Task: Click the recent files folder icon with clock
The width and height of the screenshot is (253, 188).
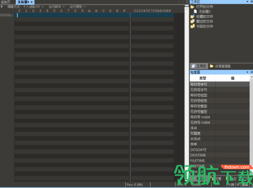Action: tap(192, 21)
